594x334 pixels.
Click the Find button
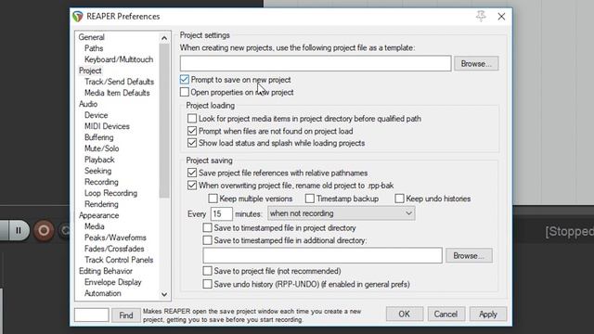point(126,315)
